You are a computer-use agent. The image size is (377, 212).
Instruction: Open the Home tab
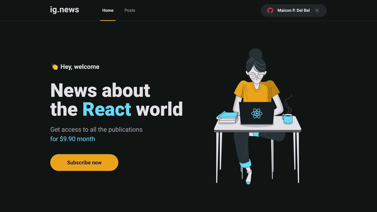click(x=108, y=10)
